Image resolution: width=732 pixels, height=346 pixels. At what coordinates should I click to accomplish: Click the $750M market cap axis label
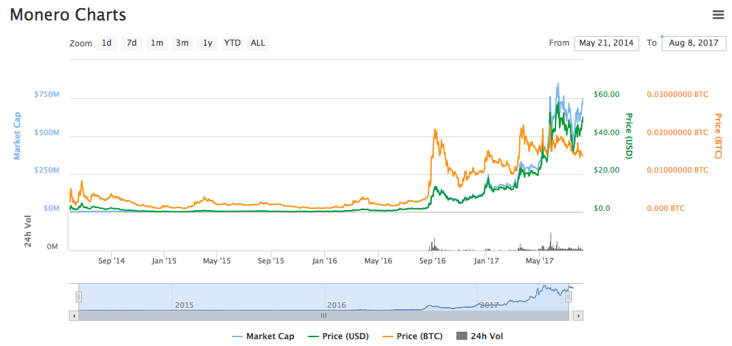pos(46,94)
